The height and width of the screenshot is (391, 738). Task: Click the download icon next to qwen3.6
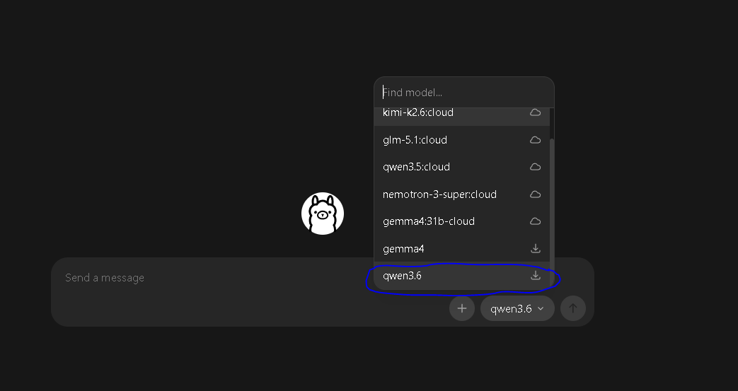click(535, 276)
